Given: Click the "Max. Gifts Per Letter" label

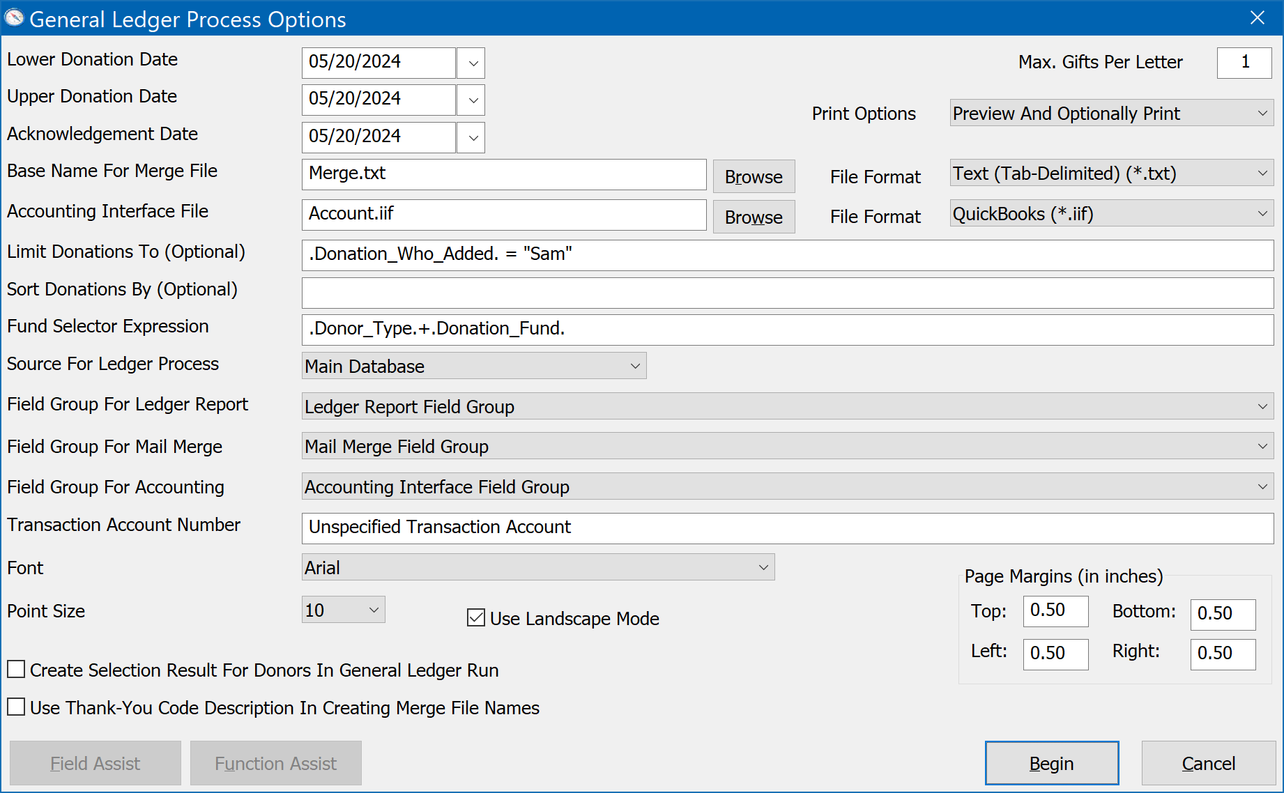Looking at the screenshot, I should point(1100,62).
